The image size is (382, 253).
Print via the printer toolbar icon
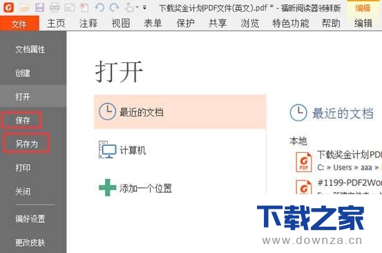click(x=55, y=8)
